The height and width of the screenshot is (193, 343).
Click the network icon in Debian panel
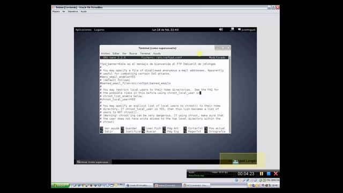(x=232, y=29)
